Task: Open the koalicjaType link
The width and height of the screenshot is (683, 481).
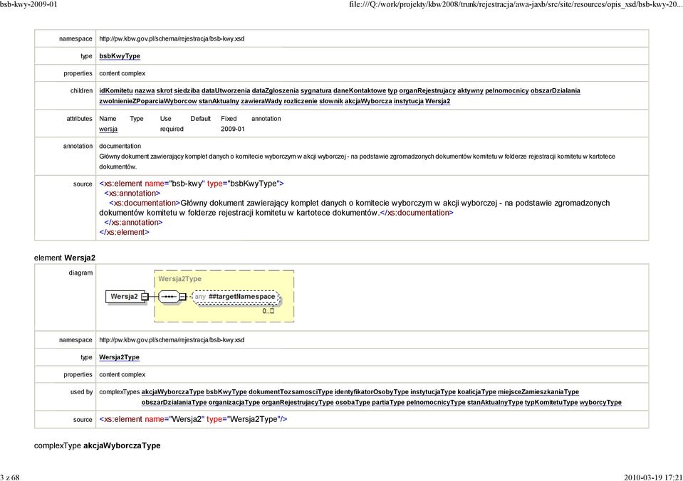Action: tap(476, 392)
